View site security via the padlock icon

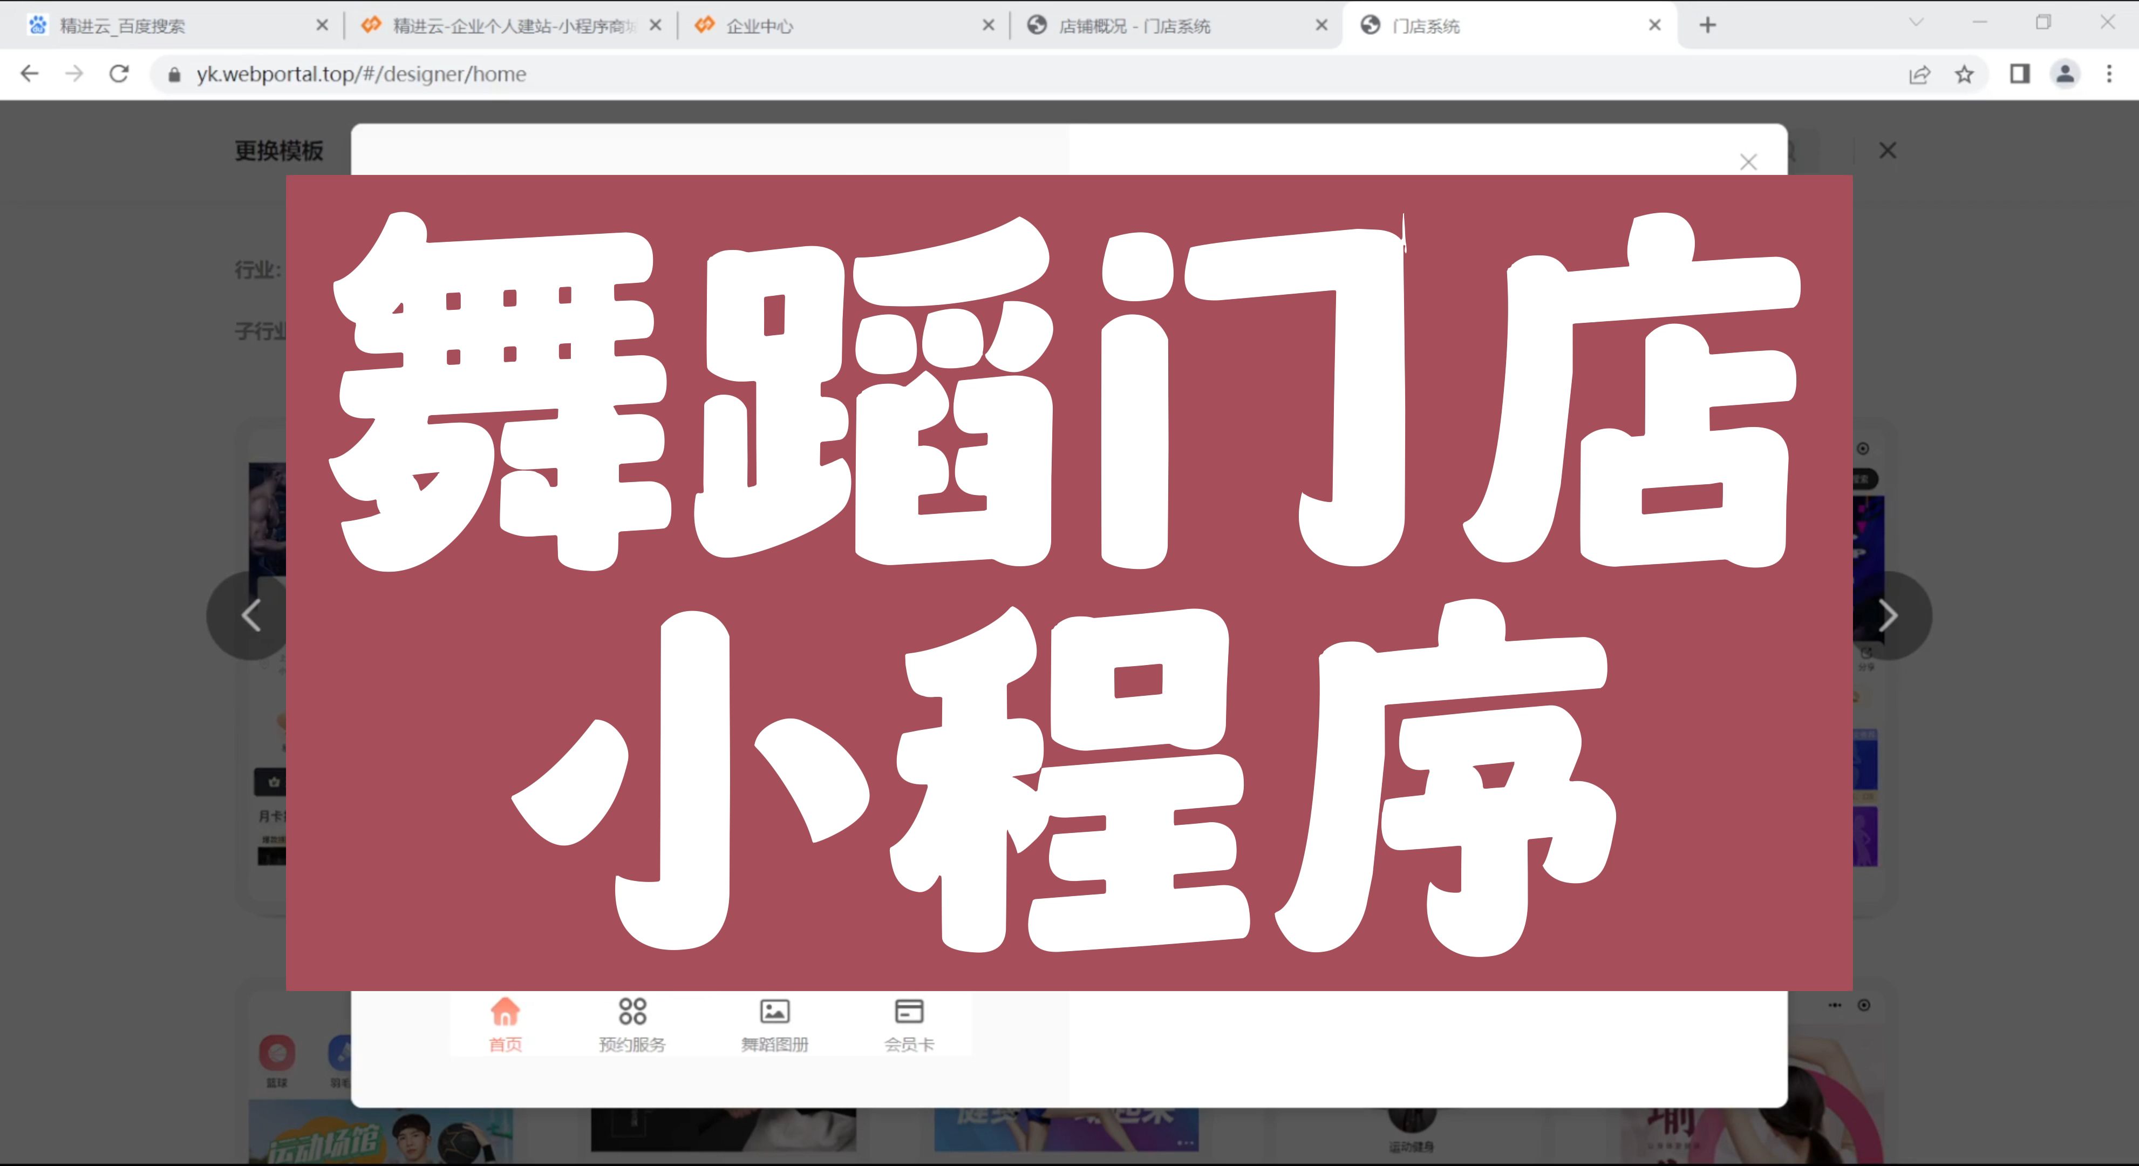[x=175, y=74]
